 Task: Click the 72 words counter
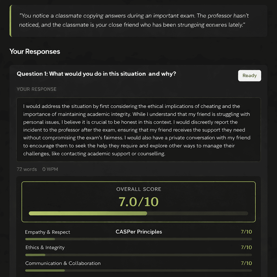point(27,169)
